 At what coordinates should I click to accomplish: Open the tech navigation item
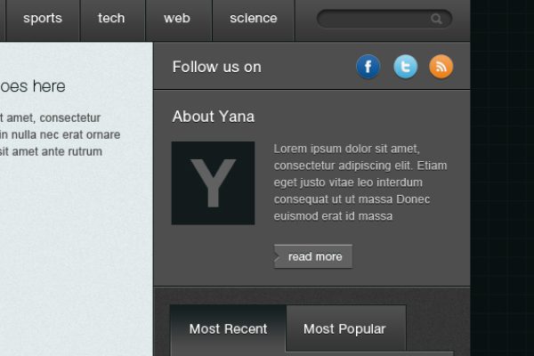pos(111,19)
